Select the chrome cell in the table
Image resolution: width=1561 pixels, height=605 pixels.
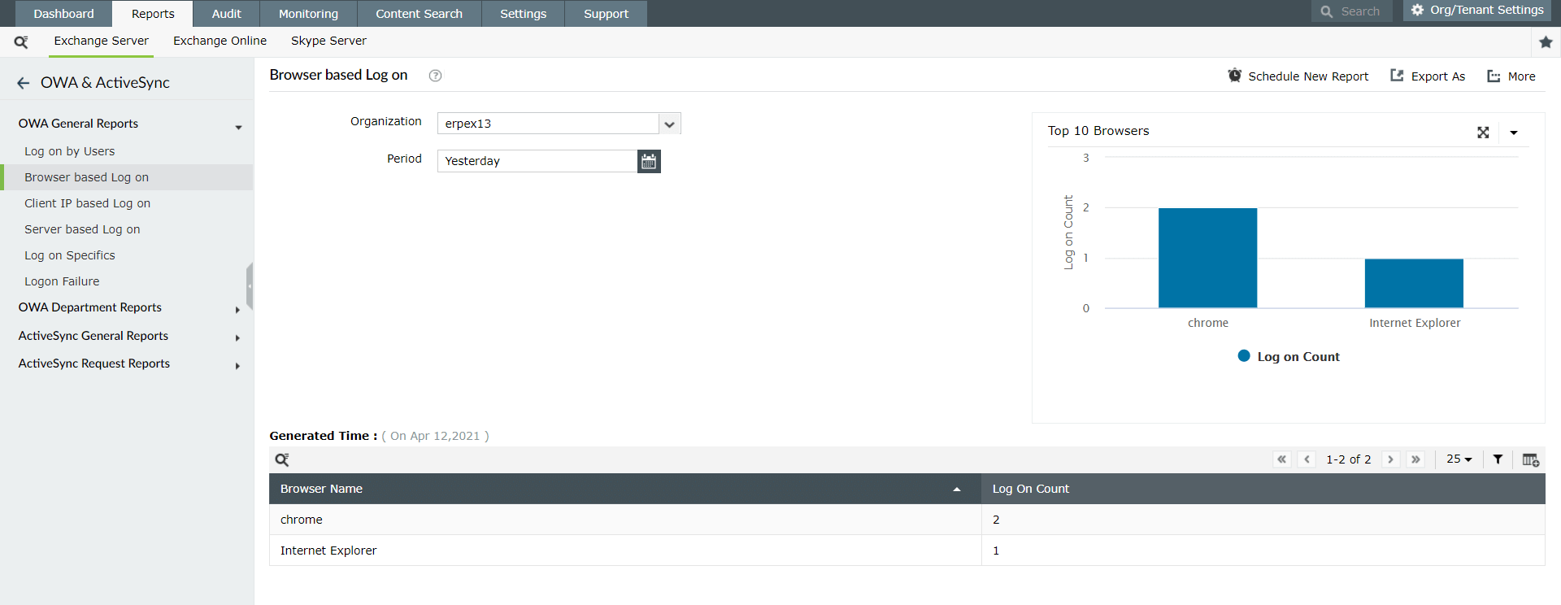(625, 520)
